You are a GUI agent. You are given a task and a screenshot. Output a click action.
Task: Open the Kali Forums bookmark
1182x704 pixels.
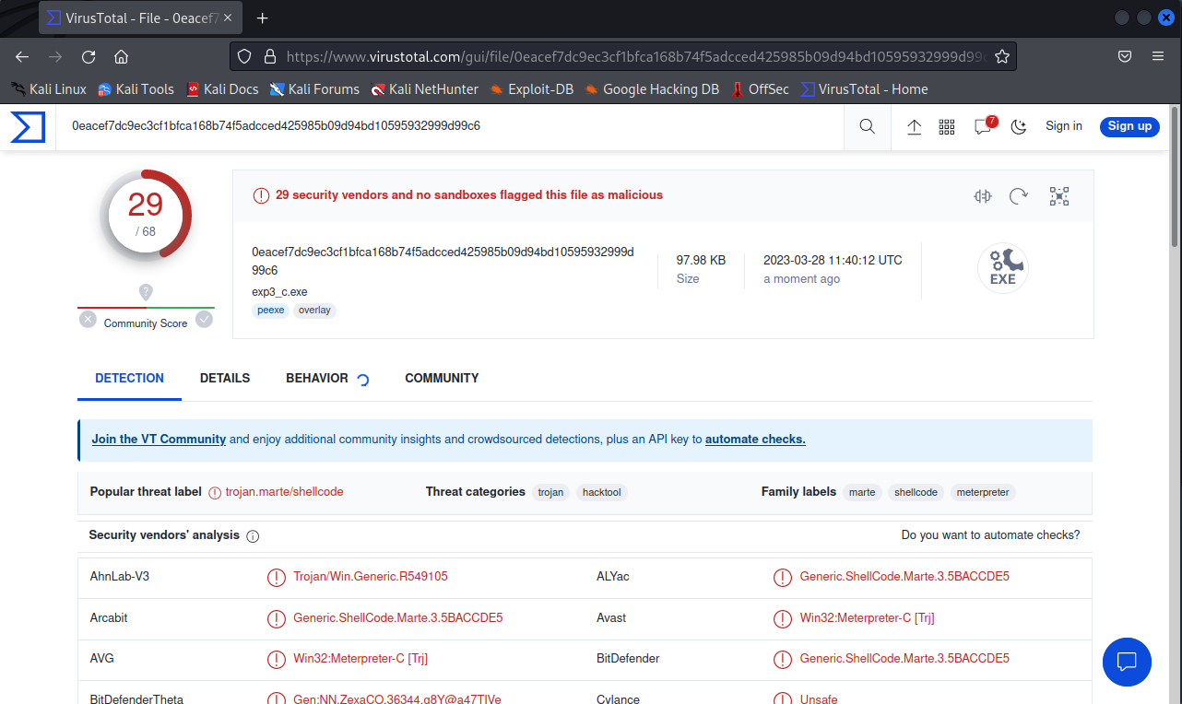click(314, 89)
